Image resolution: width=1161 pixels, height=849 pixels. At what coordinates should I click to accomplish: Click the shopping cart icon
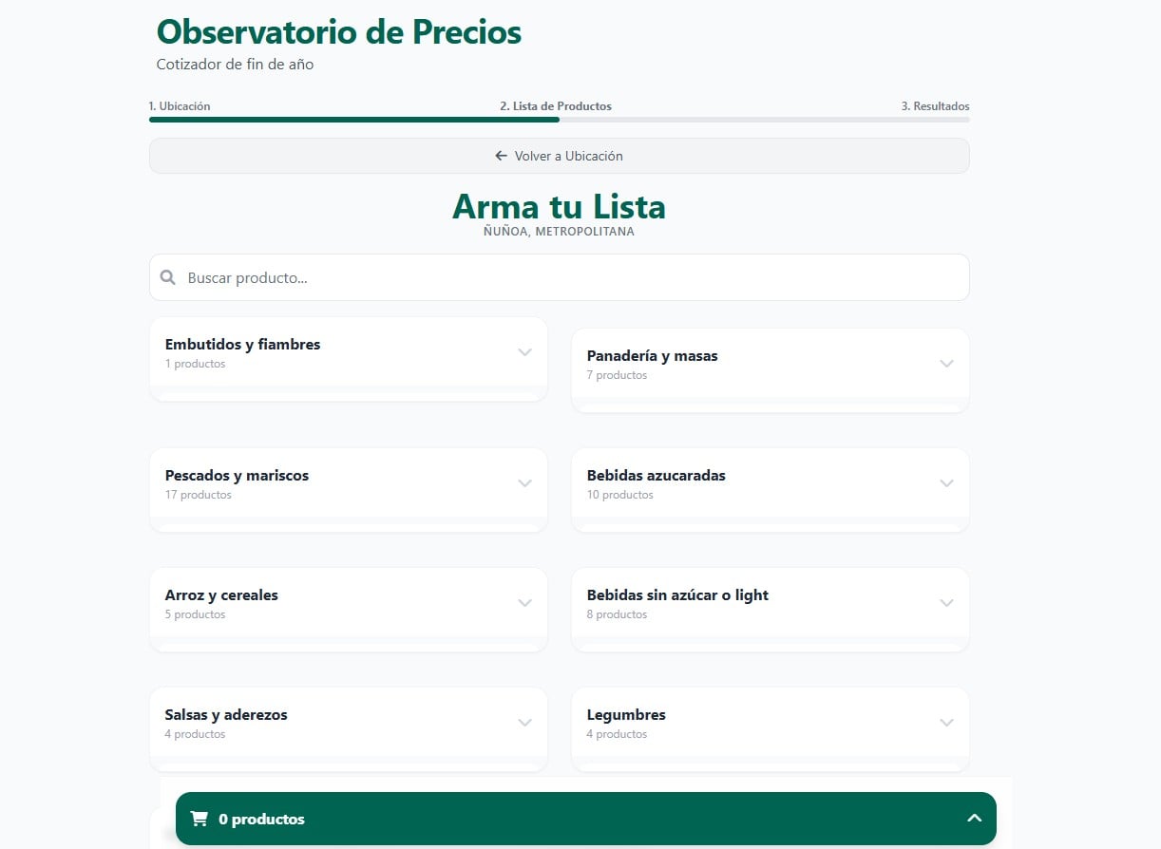click(200, 819)
